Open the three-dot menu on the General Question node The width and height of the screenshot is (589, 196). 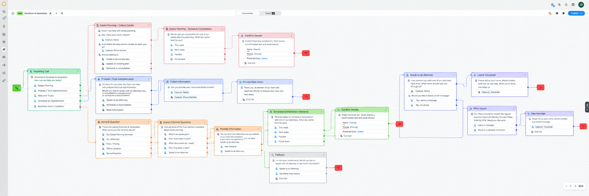click(148, 122)
